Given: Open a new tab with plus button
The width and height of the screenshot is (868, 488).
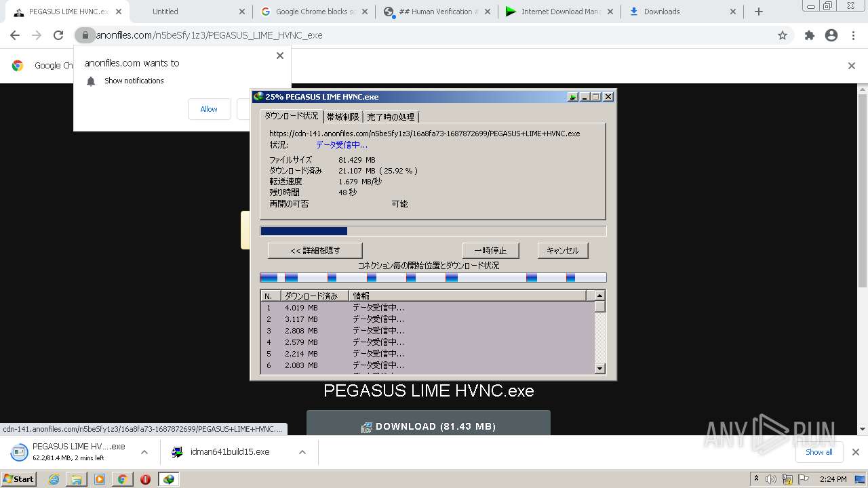Looking at the screenshot, I should click(759, 12).
